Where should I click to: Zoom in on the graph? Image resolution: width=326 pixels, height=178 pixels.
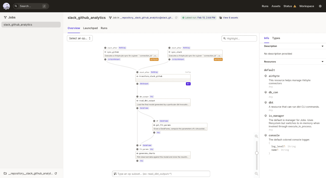click(256, 136)
